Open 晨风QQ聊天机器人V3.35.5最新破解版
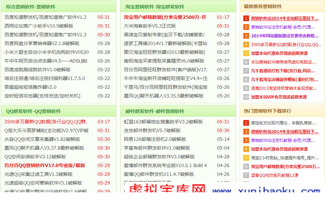Viewport: 326px width, 200px height. tap(164, 96)
